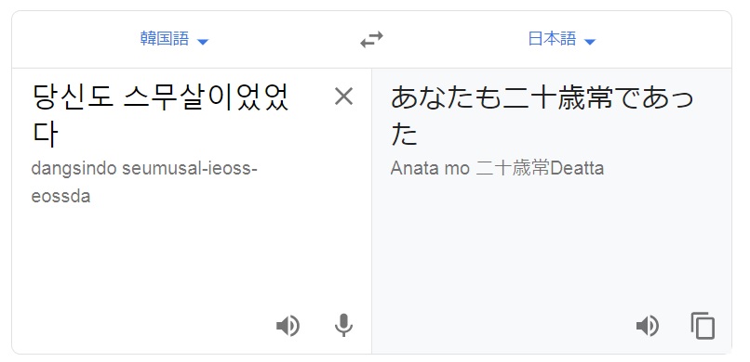Viewport: 750px width, 362px height.
Task: Click the romanization Anata mo 二十歳常Deatta
Action: [497, 168]
